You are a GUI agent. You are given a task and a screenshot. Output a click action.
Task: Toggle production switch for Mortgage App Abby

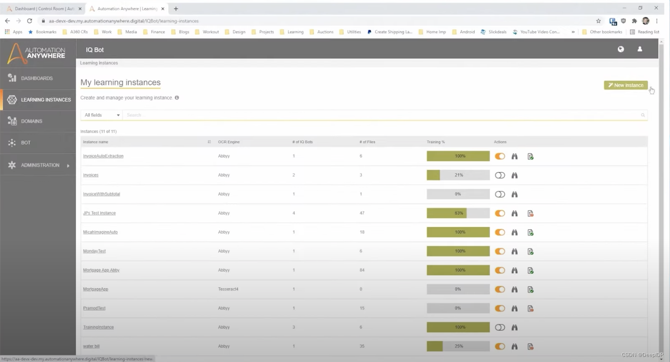[500, 270]
